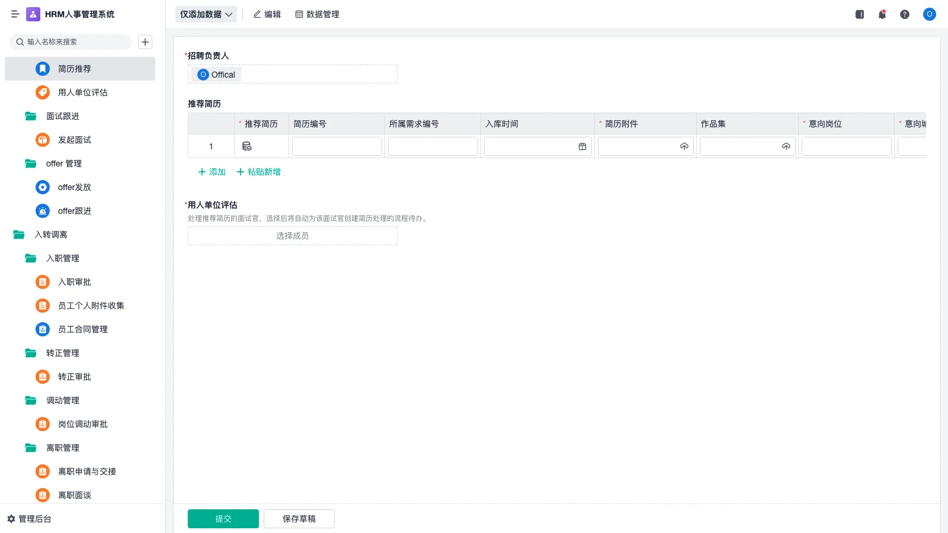The height and width of the screenshot is (533, 948).
Task: Open the 入职审批 item
Action: (75, 282)
